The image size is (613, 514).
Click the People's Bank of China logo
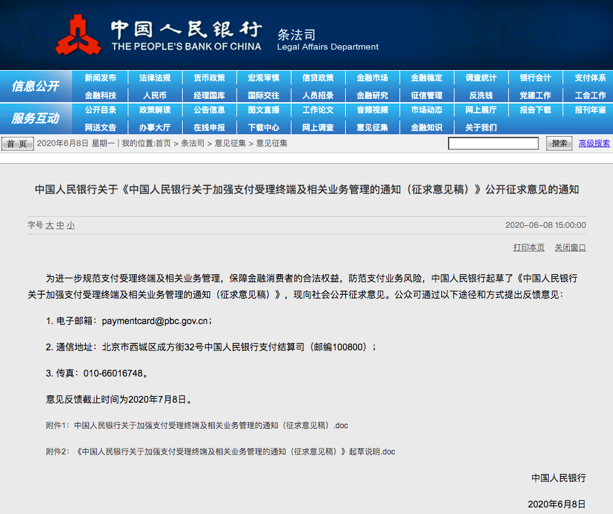tap(77, 34)
